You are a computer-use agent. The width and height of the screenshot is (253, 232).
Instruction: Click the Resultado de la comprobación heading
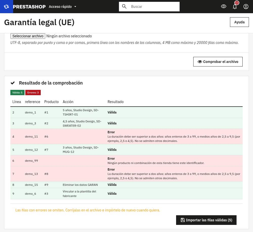pos(51,83)
